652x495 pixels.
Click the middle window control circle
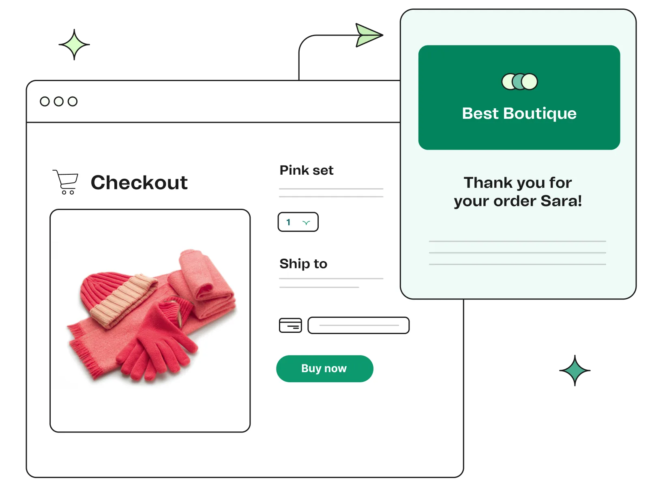coord(59,101)
